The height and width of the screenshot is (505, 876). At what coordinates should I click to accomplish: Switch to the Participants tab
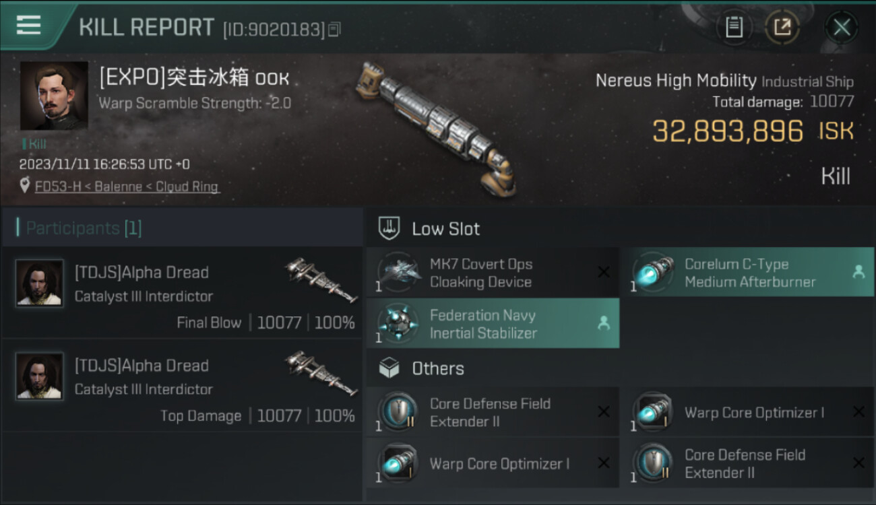84,228
